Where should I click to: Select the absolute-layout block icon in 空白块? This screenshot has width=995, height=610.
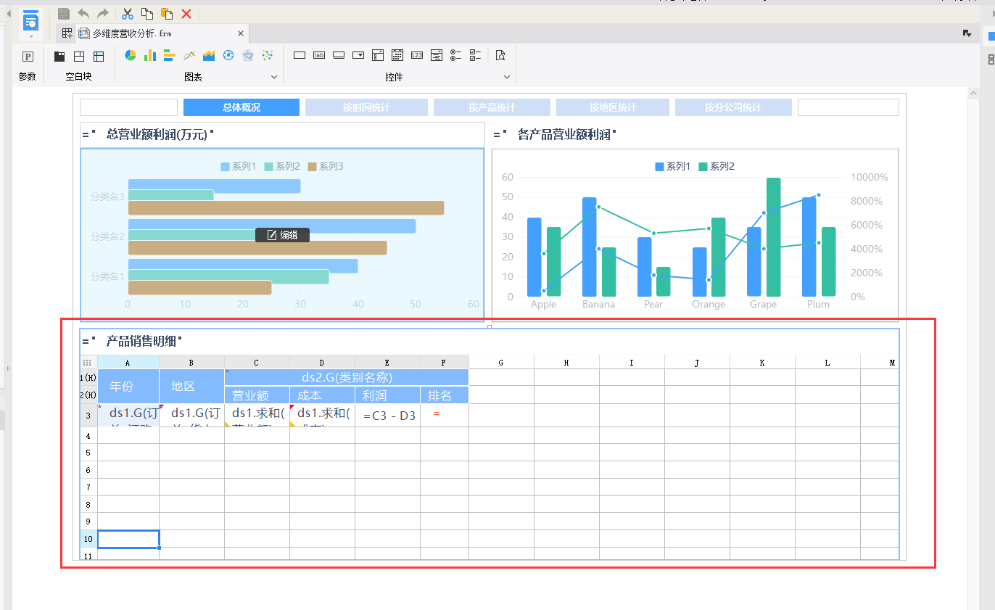(x=79, y=56)
